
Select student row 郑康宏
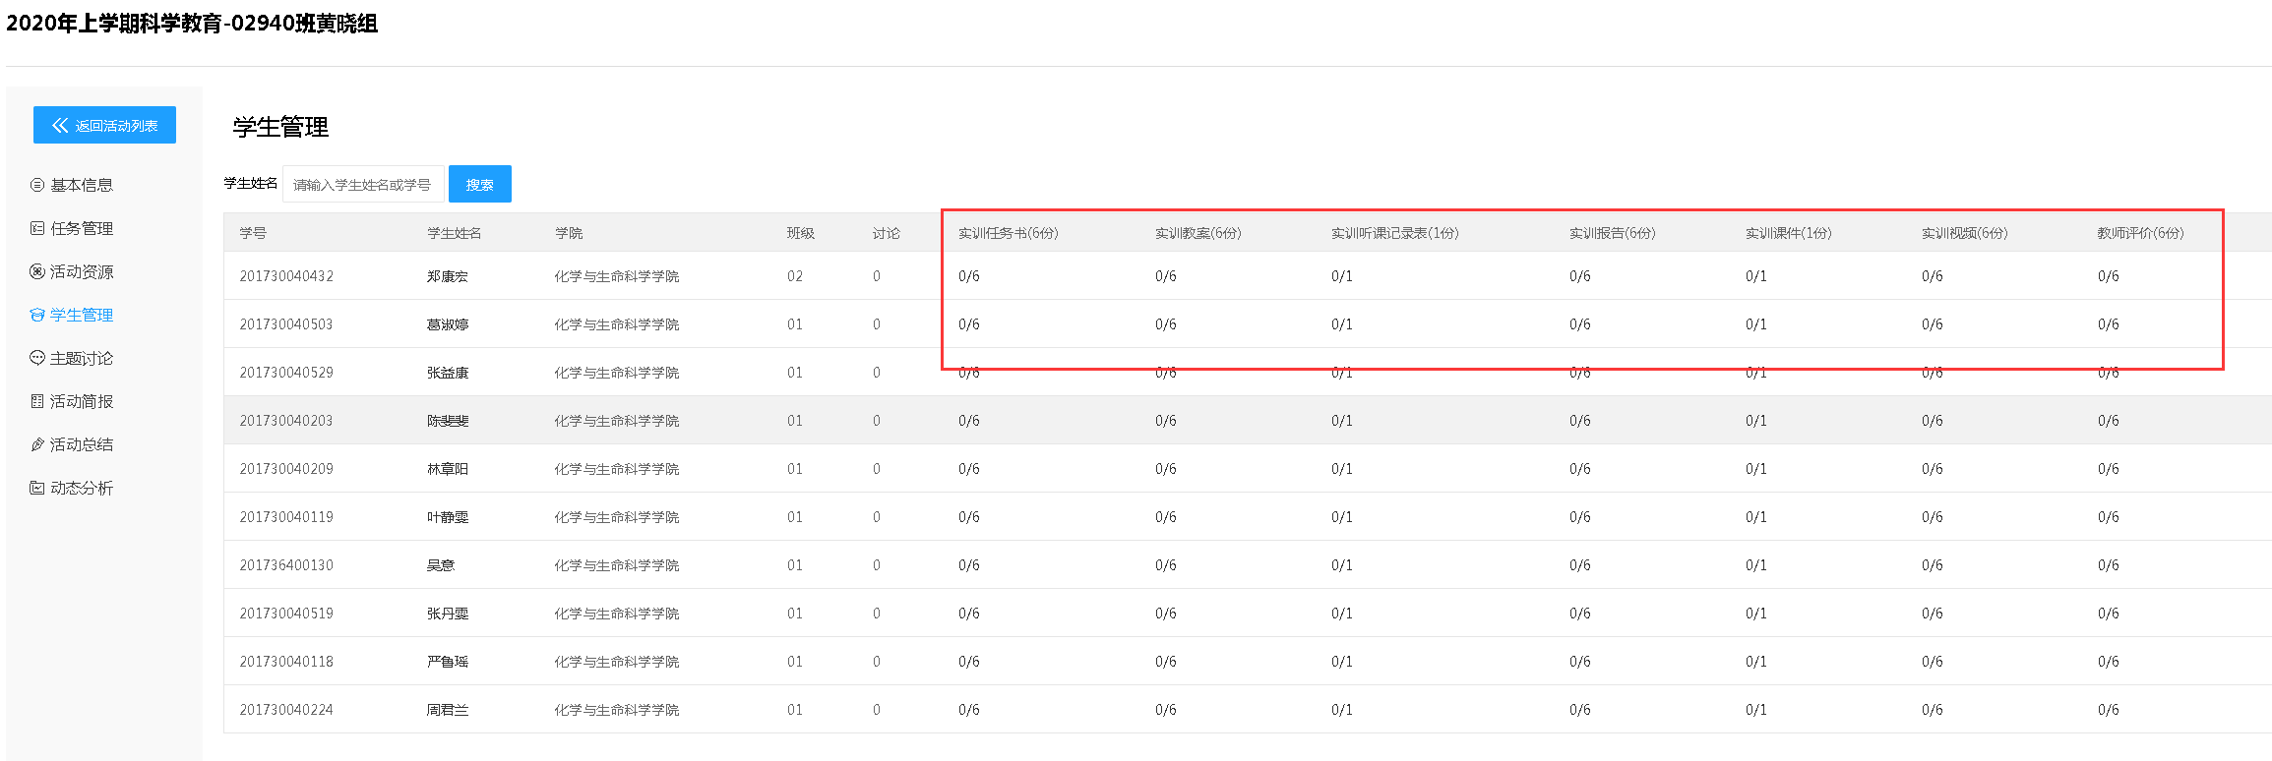pyautogui.click(x=448, y=276)
